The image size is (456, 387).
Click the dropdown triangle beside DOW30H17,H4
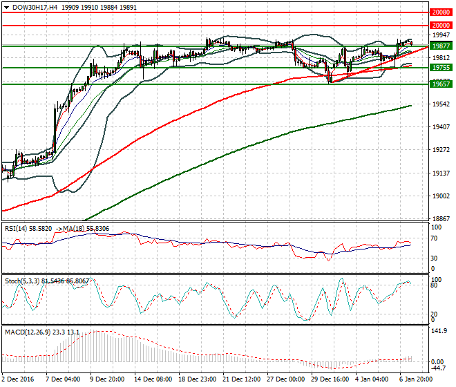(7, 8)
